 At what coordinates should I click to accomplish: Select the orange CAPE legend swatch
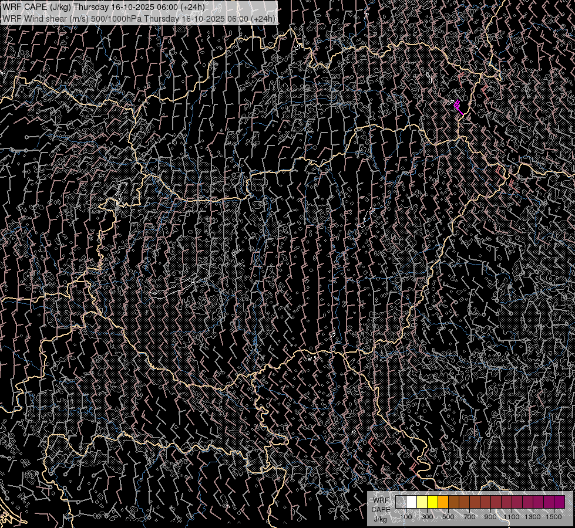tap(443, 502)
